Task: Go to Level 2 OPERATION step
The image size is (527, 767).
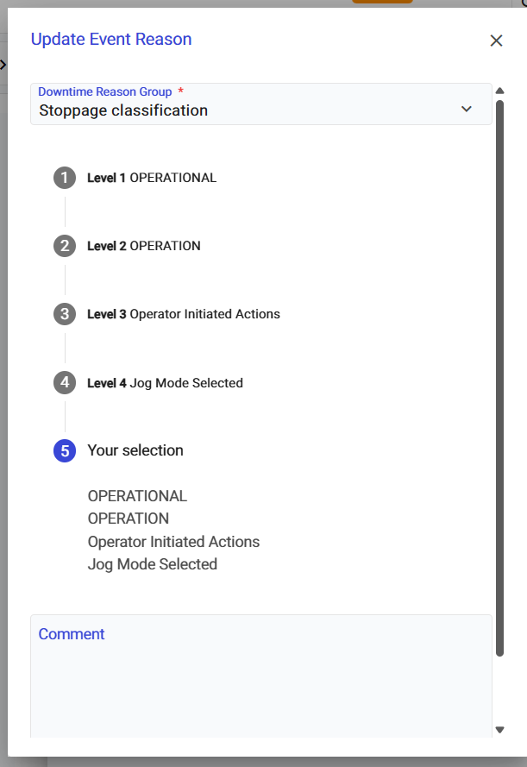Action: click(144, 246)
